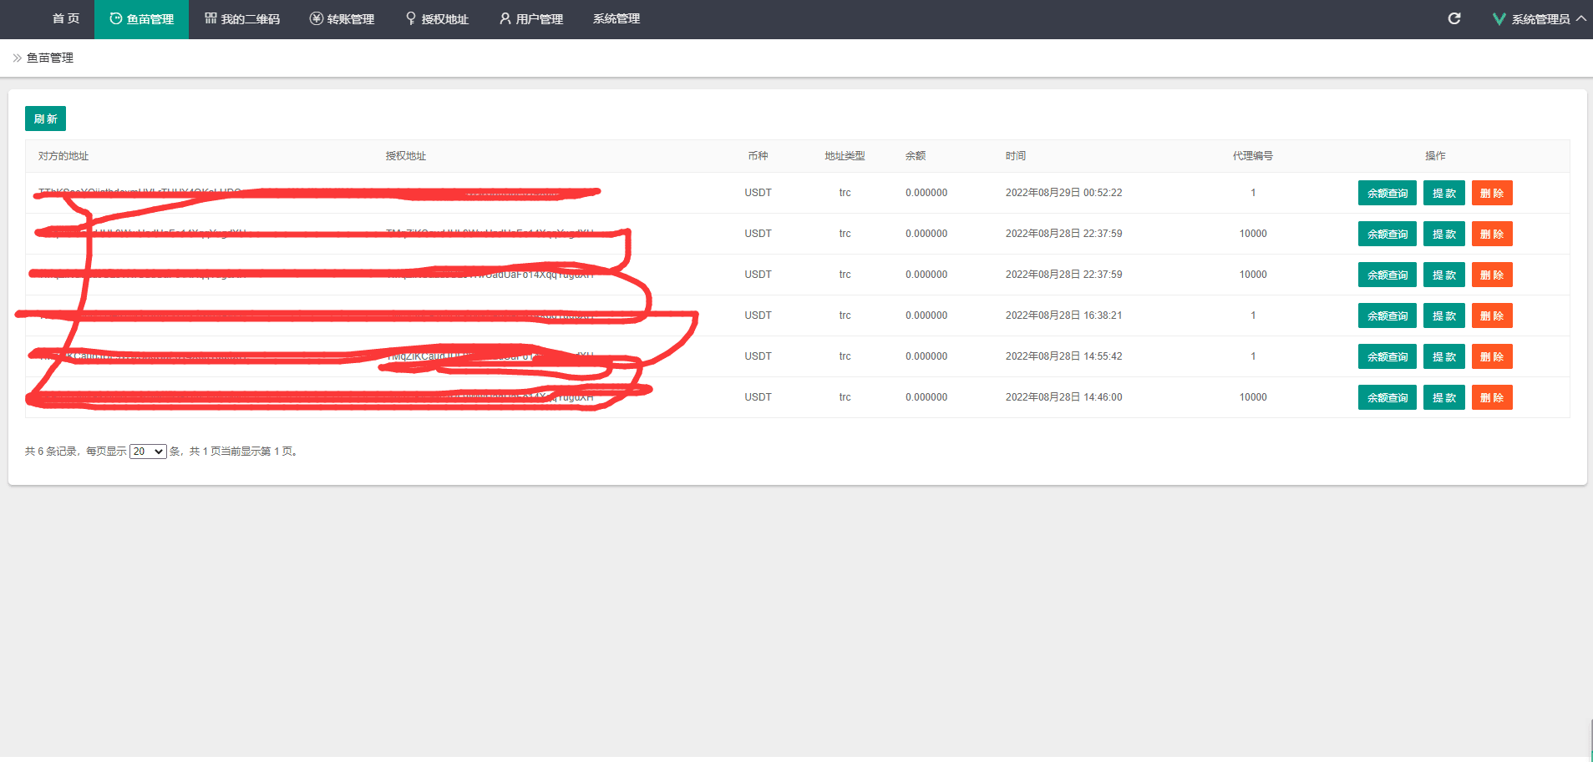Open the 系统管理 menu
This screenshot has width=1593, height=762.
tap(616, 18)
